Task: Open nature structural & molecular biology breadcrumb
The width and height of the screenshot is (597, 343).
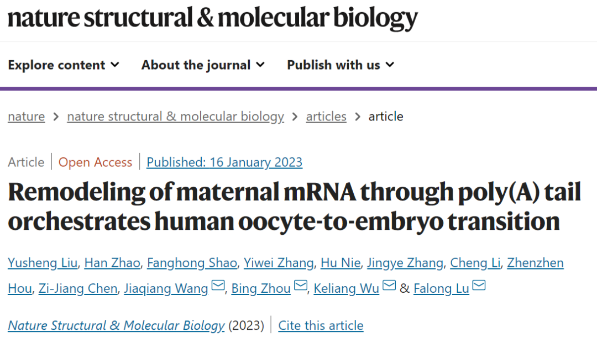Action: [176, 117]
